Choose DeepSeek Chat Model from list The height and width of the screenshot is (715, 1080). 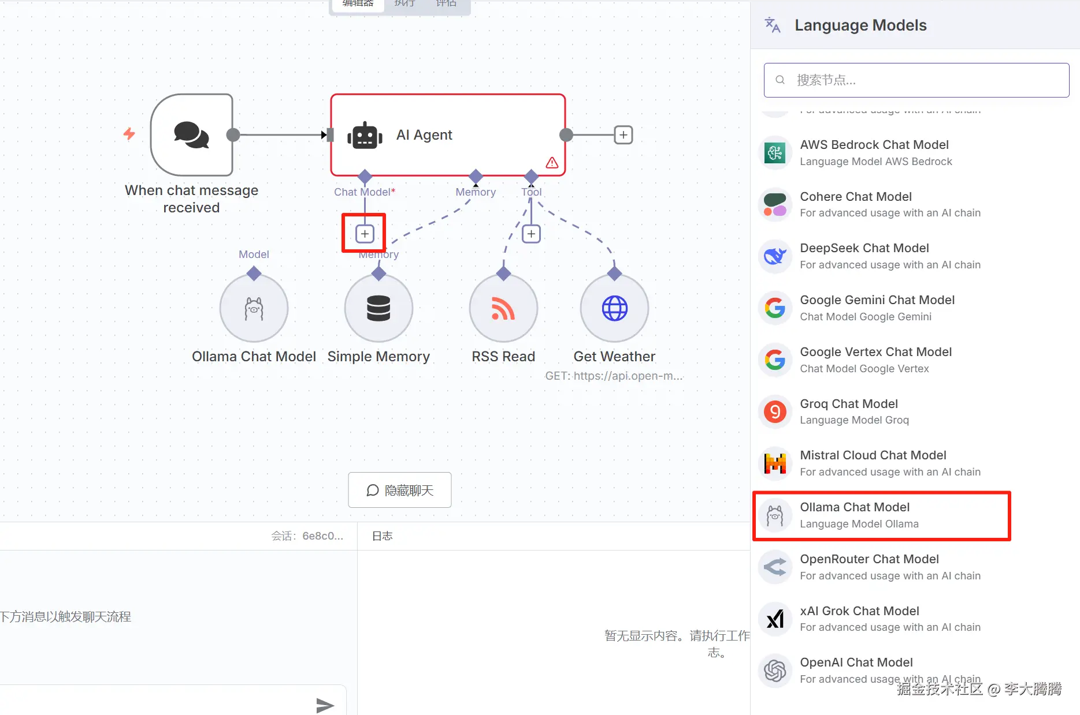915,256
